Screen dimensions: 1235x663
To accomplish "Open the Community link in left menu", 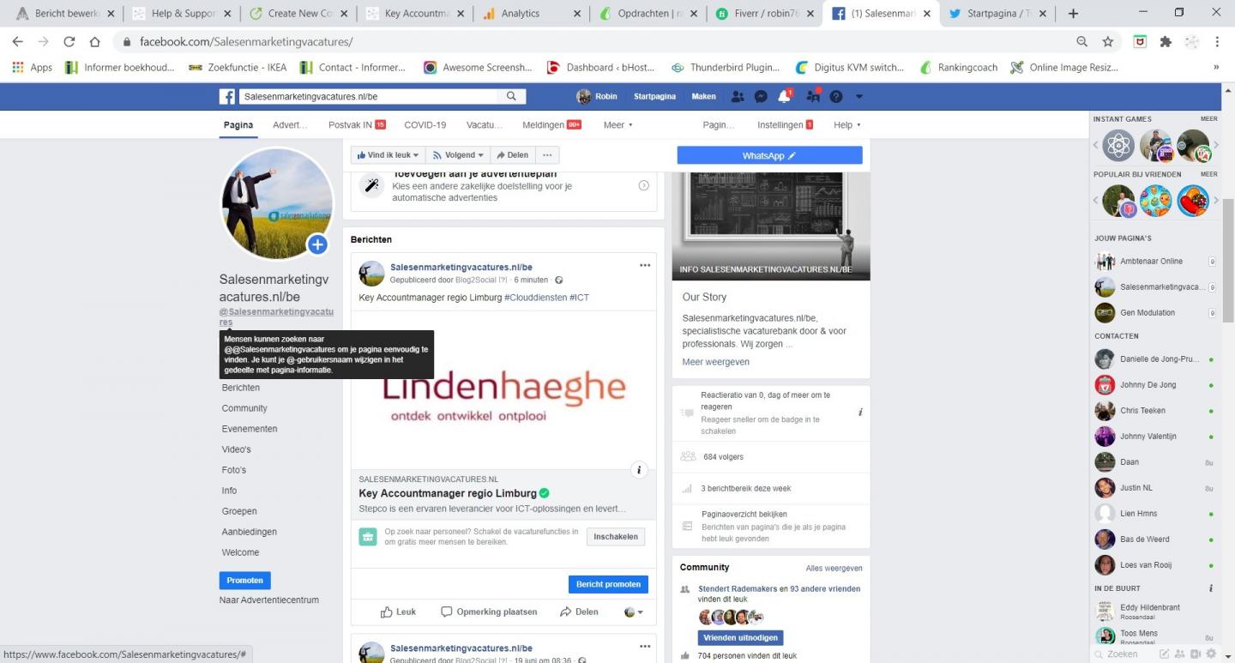I will click(244, 408).
